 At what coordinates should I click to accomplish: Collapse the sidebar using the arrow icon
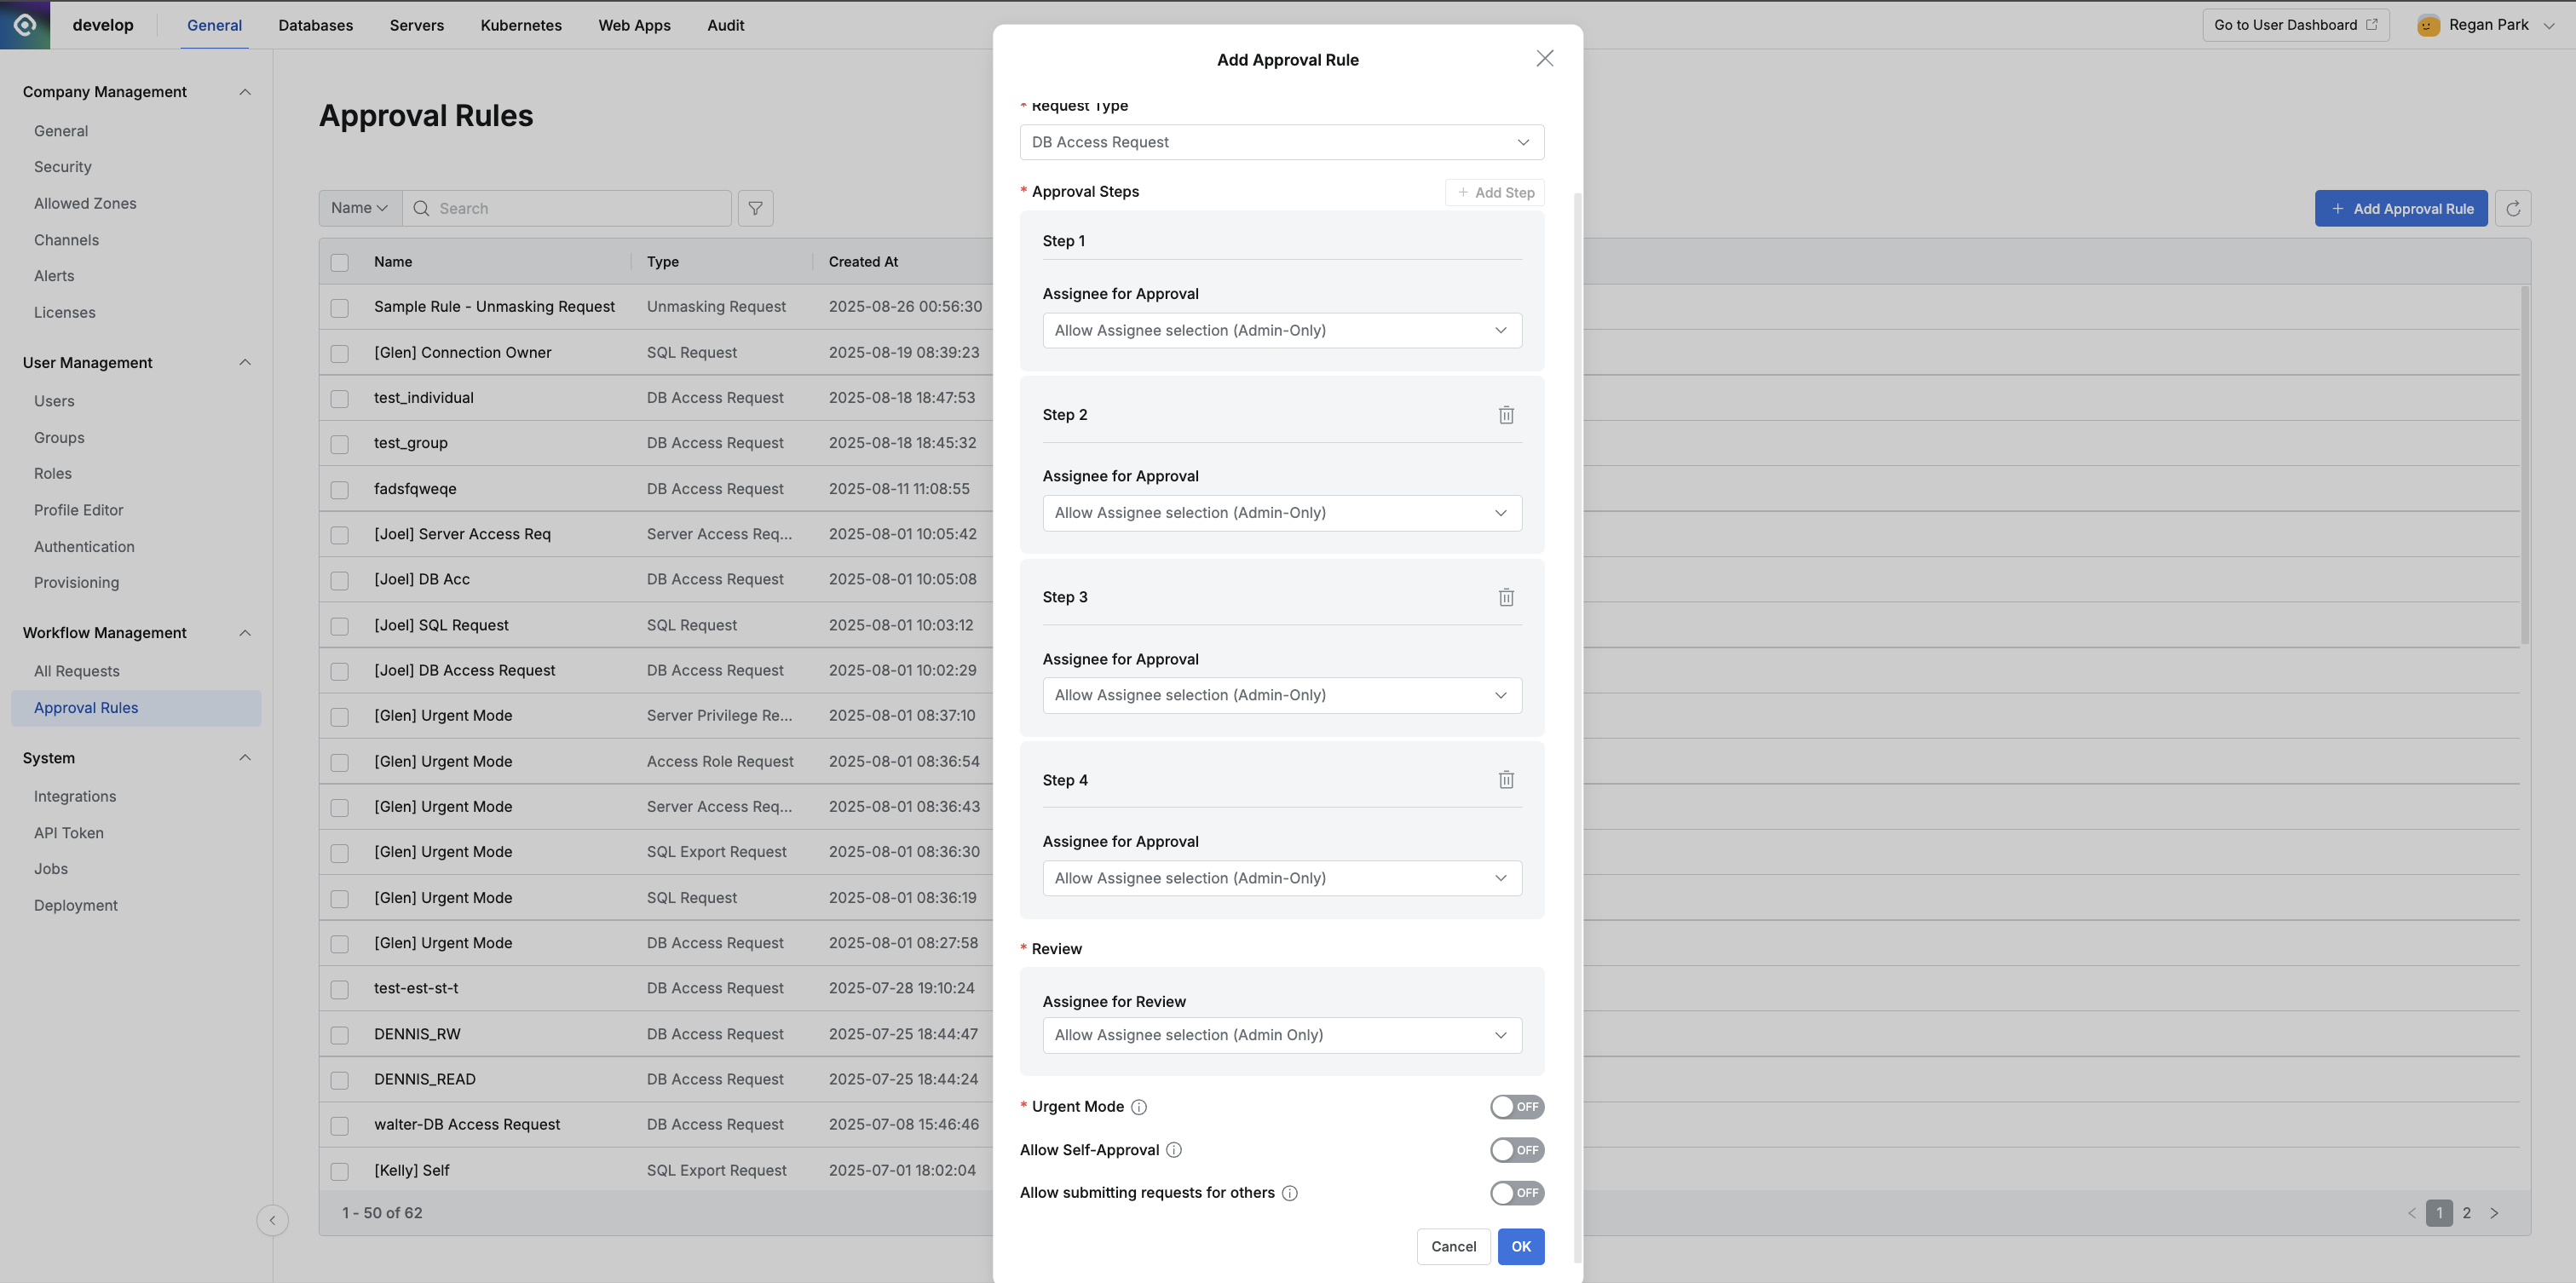point(272,1220)
